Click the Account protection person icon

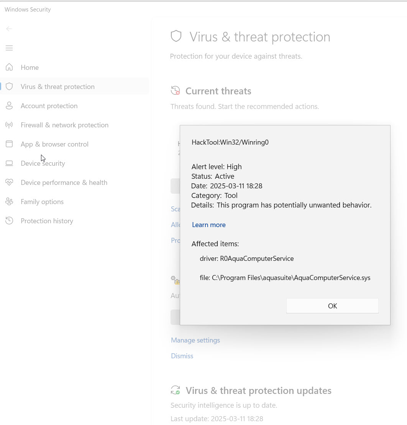click(x=9, y=106)
